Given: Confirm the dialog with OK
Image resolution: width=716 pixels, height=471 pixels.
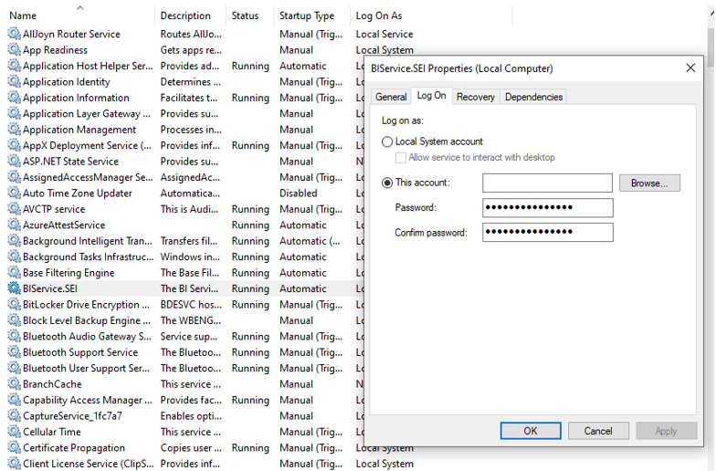Looking at the screenshot, I should 530,431.
